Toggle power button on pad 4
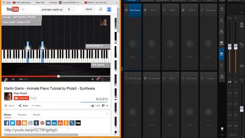This screenshot has width=245, height=138. [183, 10]
